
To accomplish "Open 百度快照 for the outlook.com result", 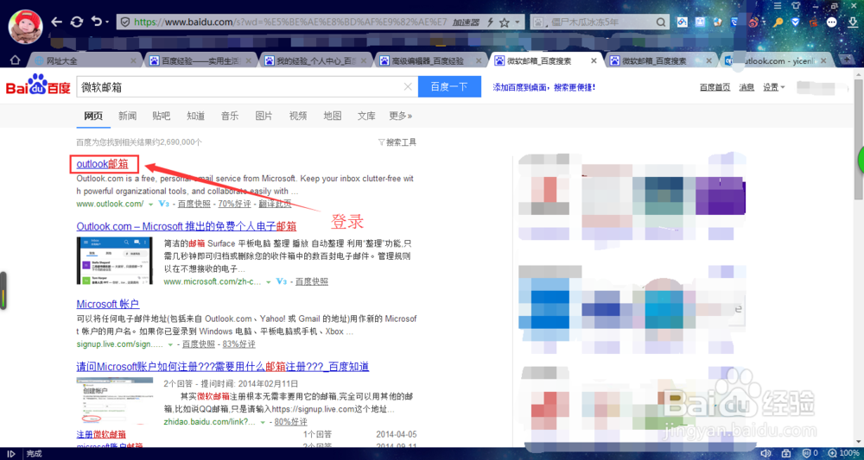I will pyautogui.click(x=194, y=204).
